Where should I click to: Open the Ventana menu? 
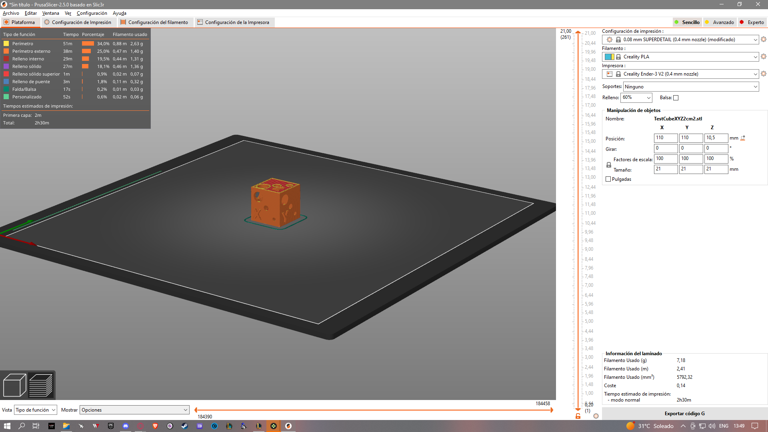point(50,13)
